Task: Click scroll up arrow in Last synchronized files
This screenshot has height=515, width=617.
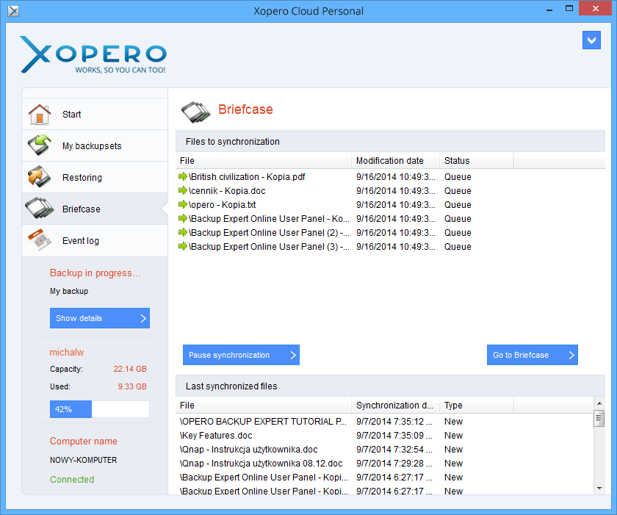Action: [x=599, y=403]
